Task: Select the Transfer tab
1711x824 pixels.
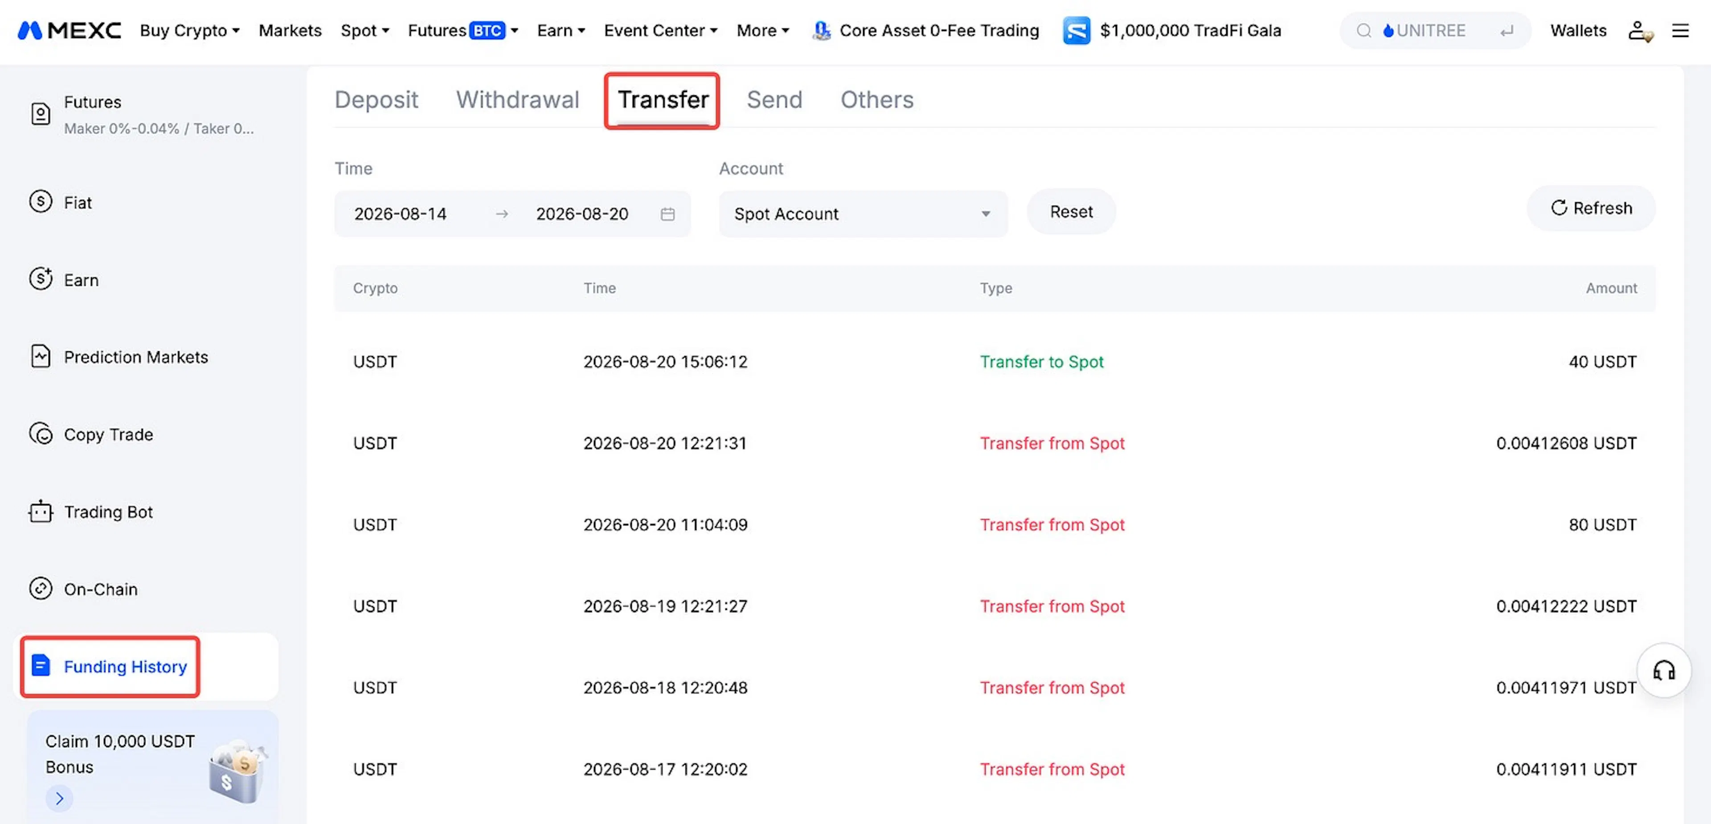Action: coord(663,100)
